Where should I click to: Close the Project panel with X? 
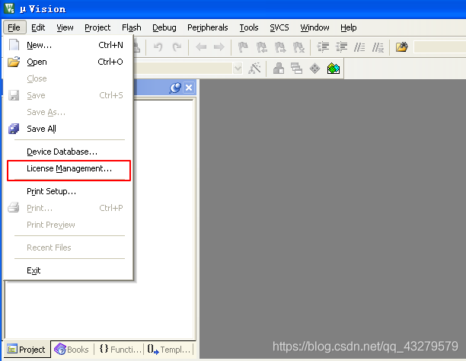189,88
